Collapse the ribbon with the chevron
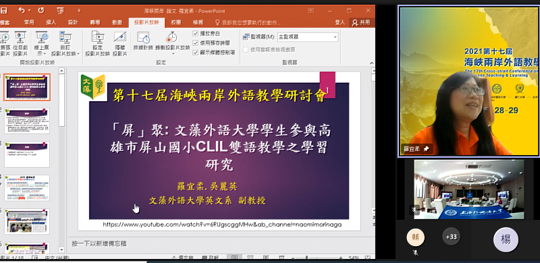The height and width of the screenshot is (263, 540). coord(372,63)
